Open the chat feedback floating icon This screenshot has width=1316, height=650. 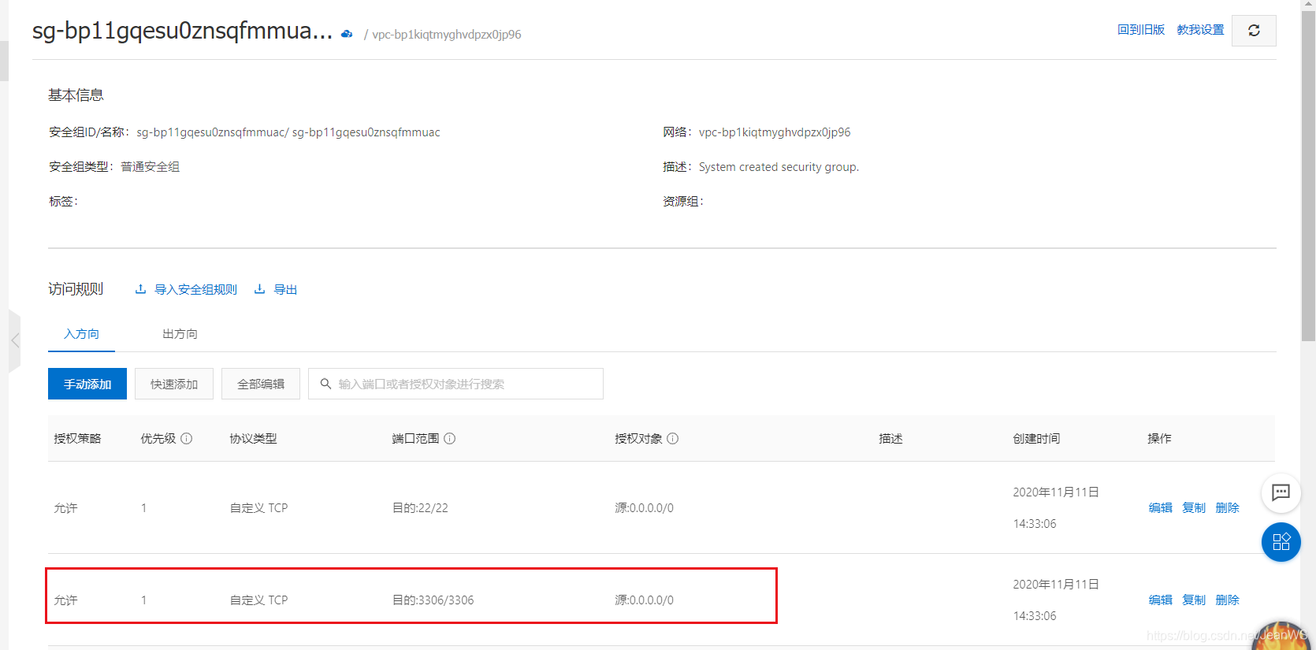[x=1281, y=493]
